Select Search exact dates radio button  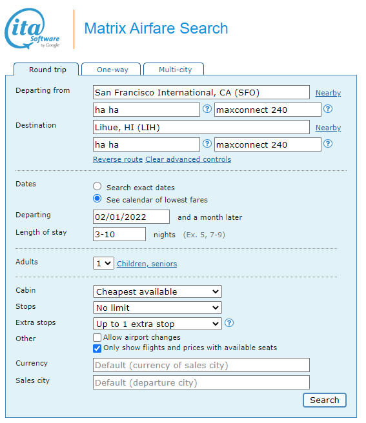[97, 186]
